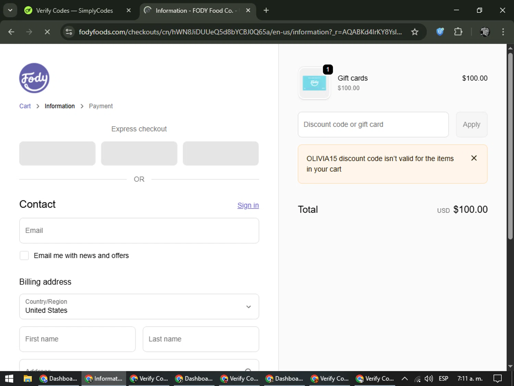Focus the Email input field

point(139,231)
